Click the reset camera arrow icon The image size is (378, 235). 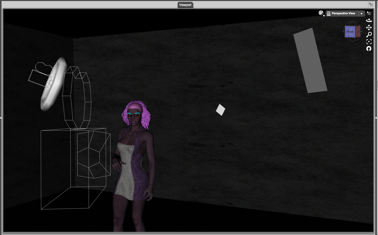(x=369, y=49)
